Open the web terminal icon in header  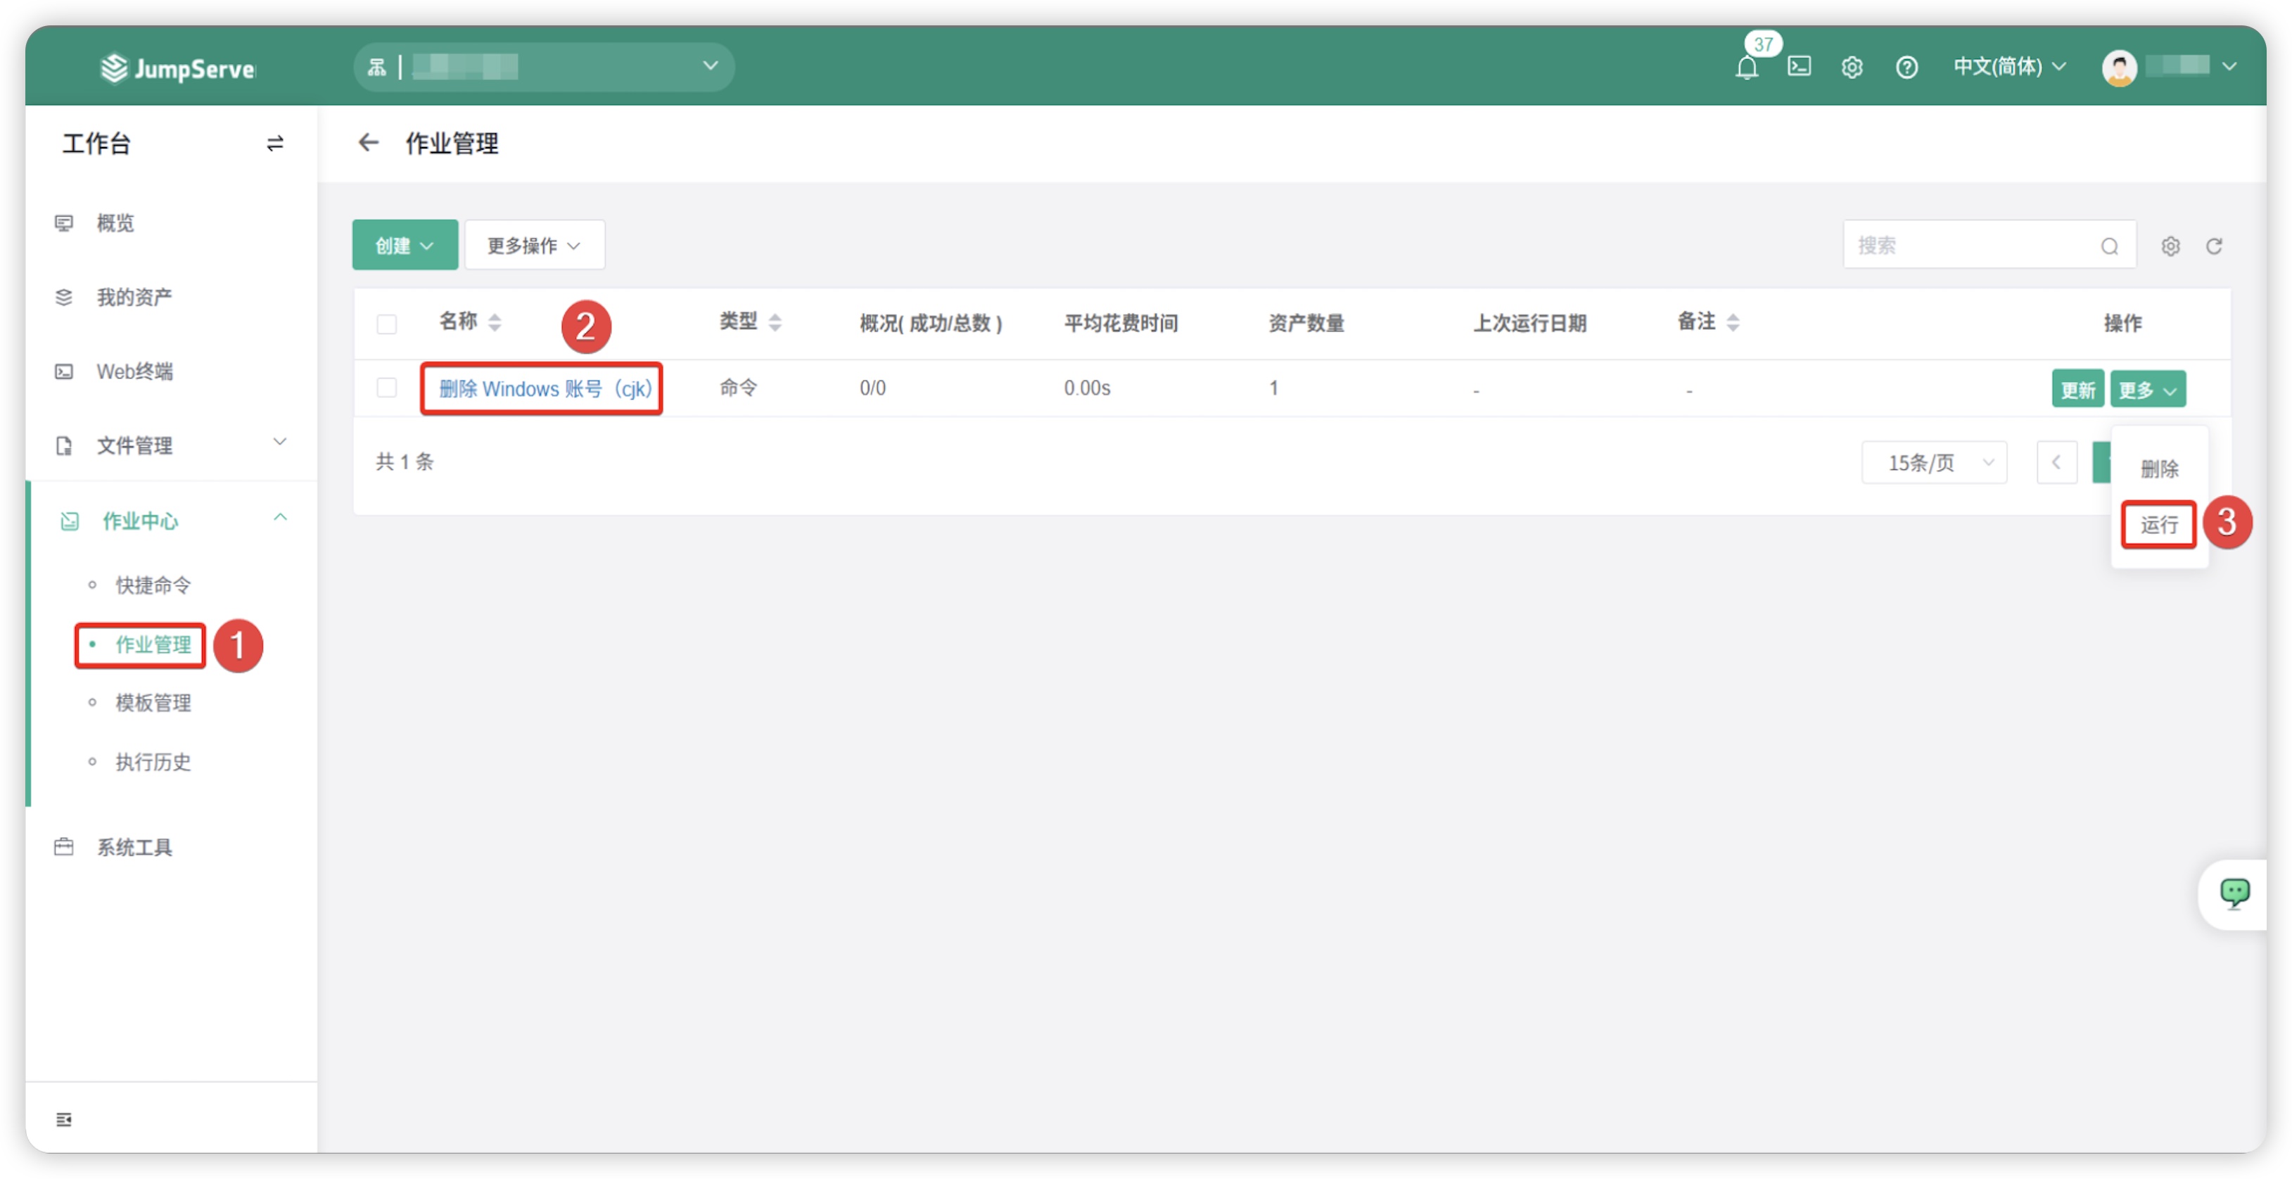pyautogui.click(x=1798, y=67)
